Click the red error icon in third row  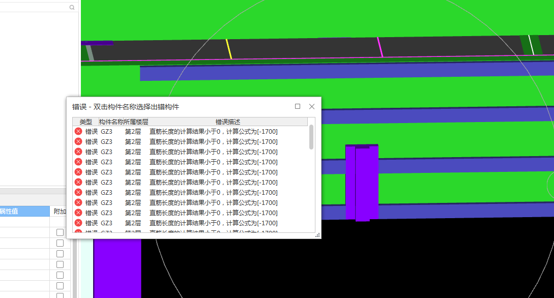pyautogui.click(x=78, y=152)
